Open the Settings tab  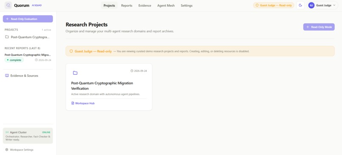tap(186, 6)
